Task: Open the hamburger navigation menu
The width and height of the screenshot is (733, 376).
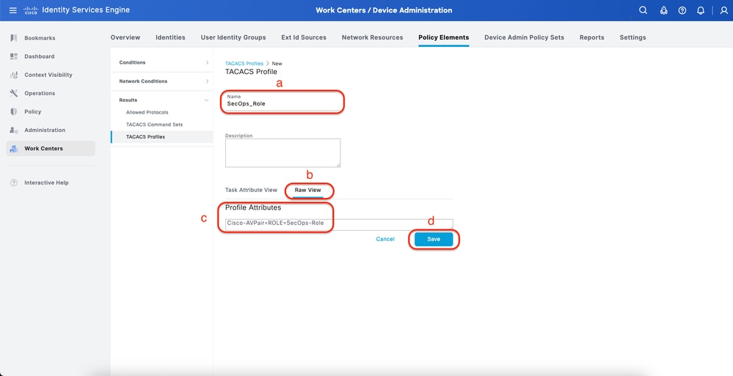Action: coord(13,10)
